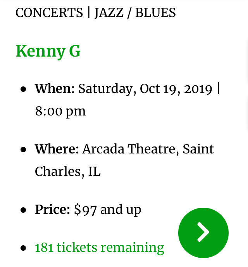The image size is (248, 267).
Task: Click the bold Price label
Action: 52,210
